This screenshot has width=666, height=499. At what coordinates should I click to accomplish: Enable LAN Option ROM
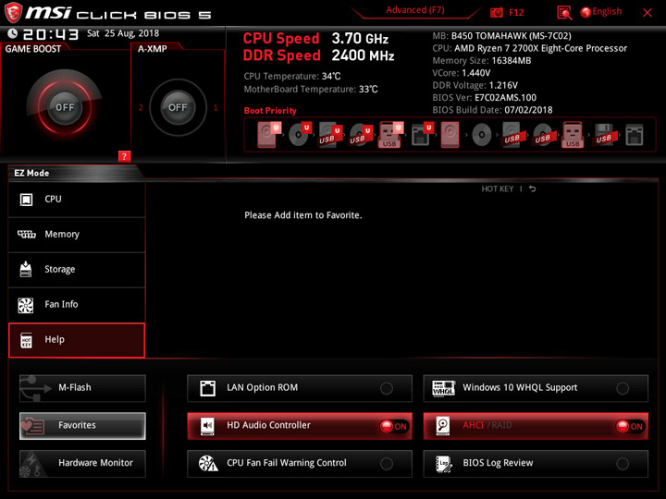click(300, 388)
